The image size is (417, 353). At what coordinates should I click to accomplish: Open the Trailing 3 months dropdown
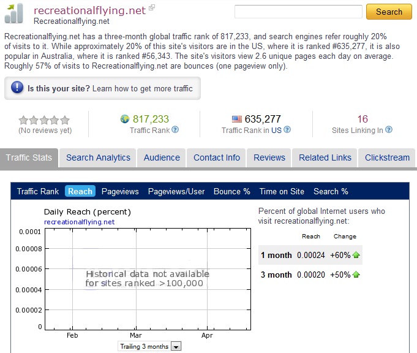tap(149, 346)
